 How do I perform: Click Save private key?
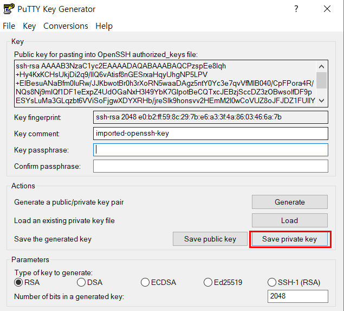[x=290, y=239]
